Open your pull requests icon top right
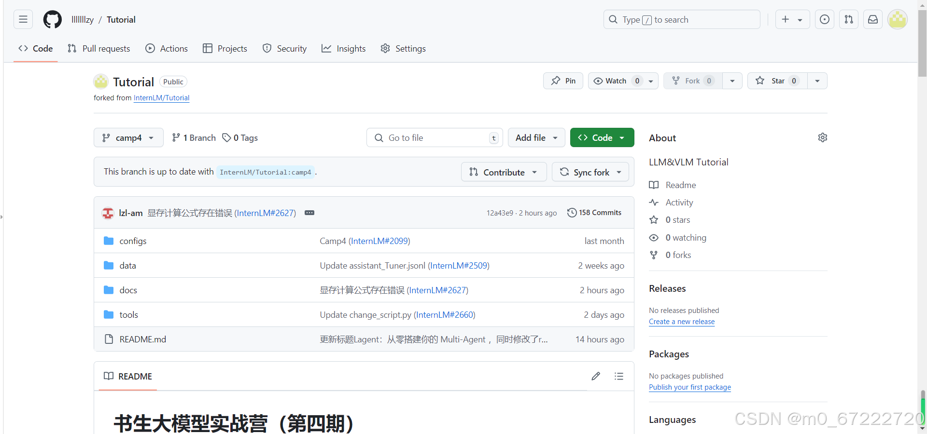927x434 pixels. coord(848,19)
